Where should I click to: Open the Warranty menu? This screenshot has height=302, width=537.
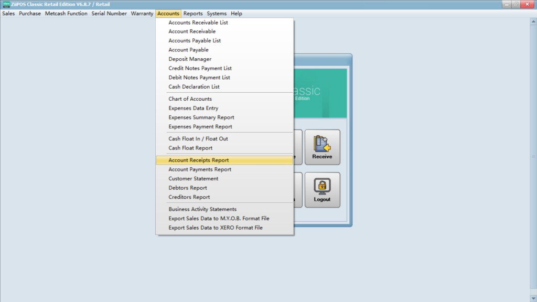[142, 13]
